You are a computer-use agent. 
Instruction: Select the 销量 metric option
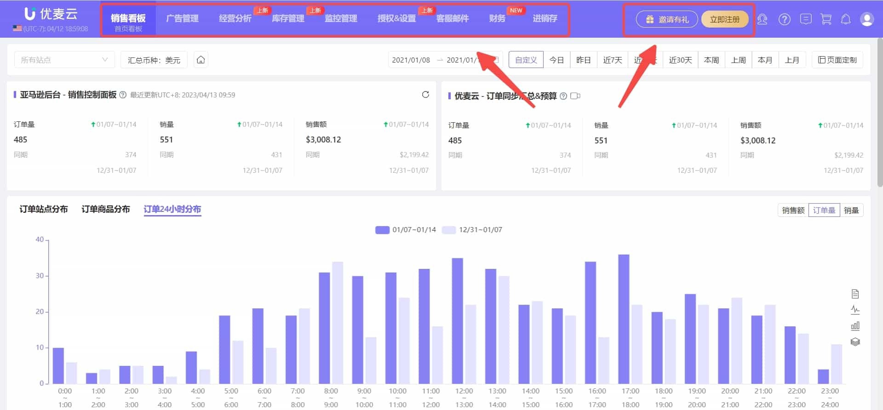click(851, 210)
